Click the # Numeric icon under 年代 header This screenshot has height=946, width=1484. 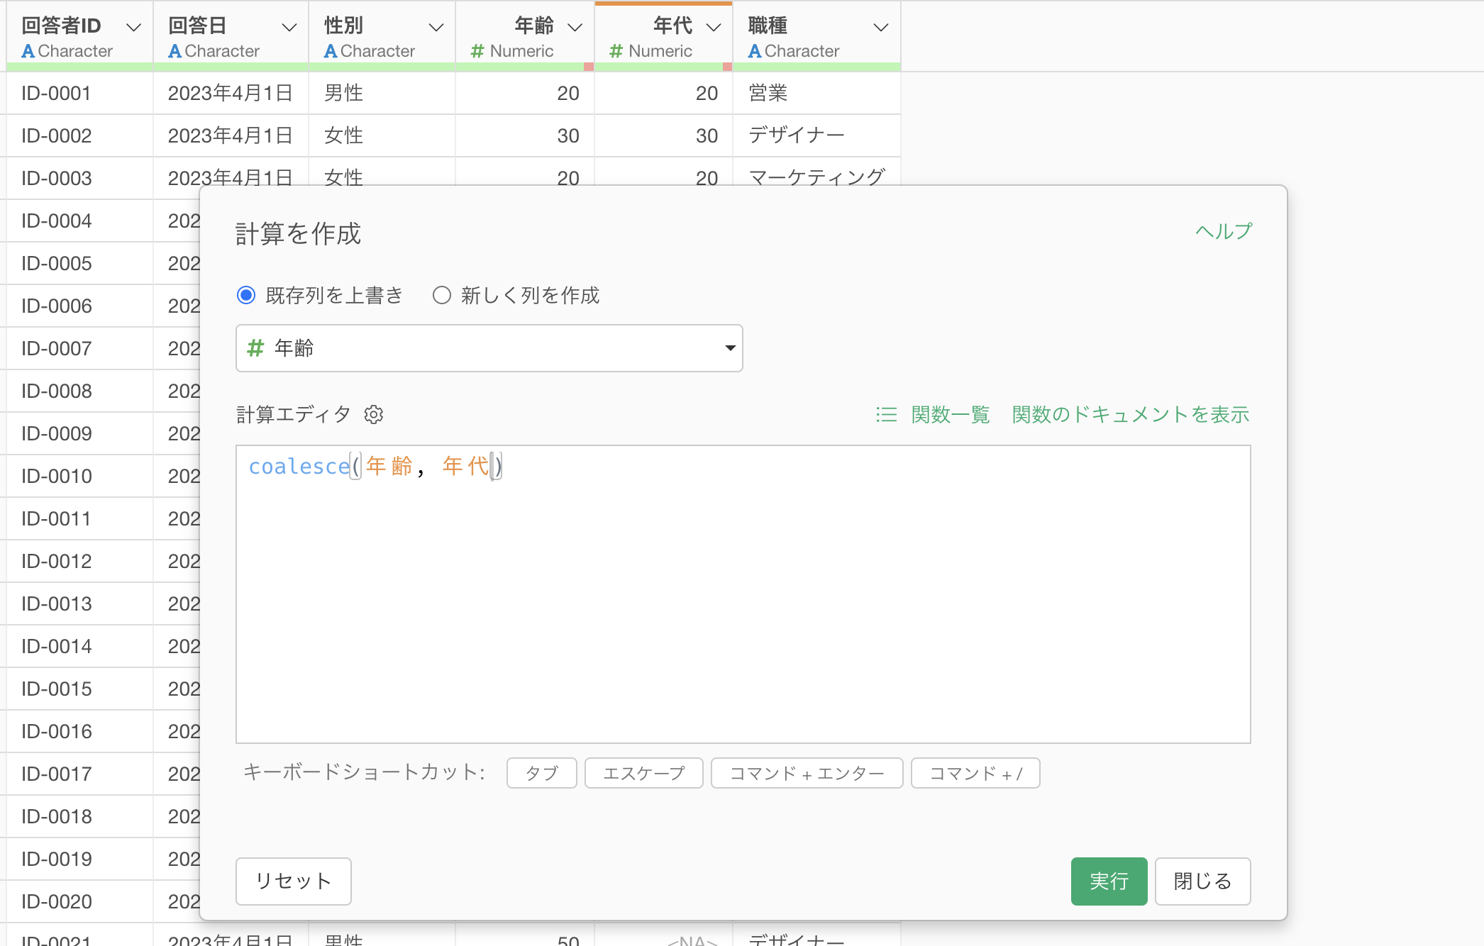[614, 50]
